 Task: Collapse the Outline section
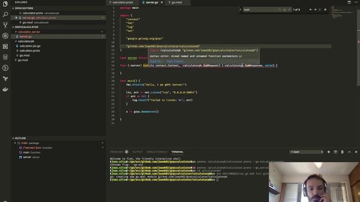click(x=13, y=138)
